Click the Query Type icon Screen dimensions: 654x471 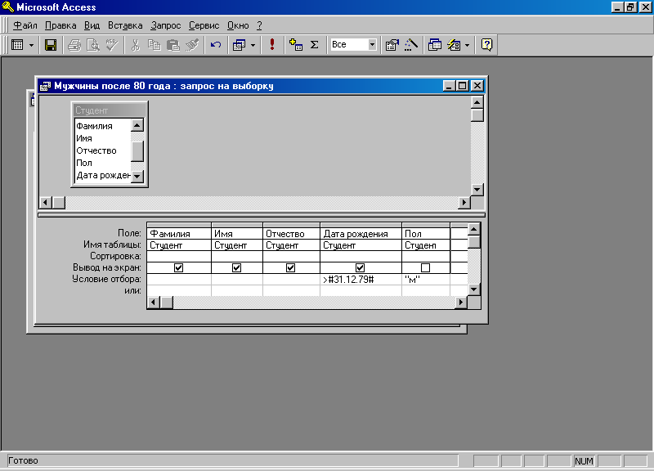point(240,45)
